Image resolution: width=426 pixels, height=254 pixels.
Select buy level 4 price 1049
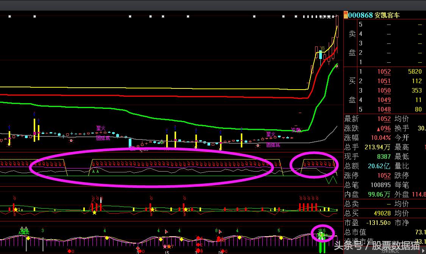384,100
